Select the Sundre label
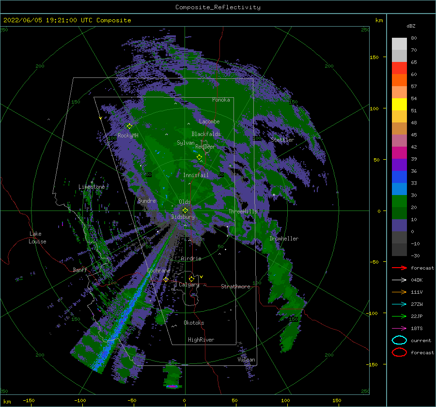This screenshot has height=407, width=436. point(147,200)
